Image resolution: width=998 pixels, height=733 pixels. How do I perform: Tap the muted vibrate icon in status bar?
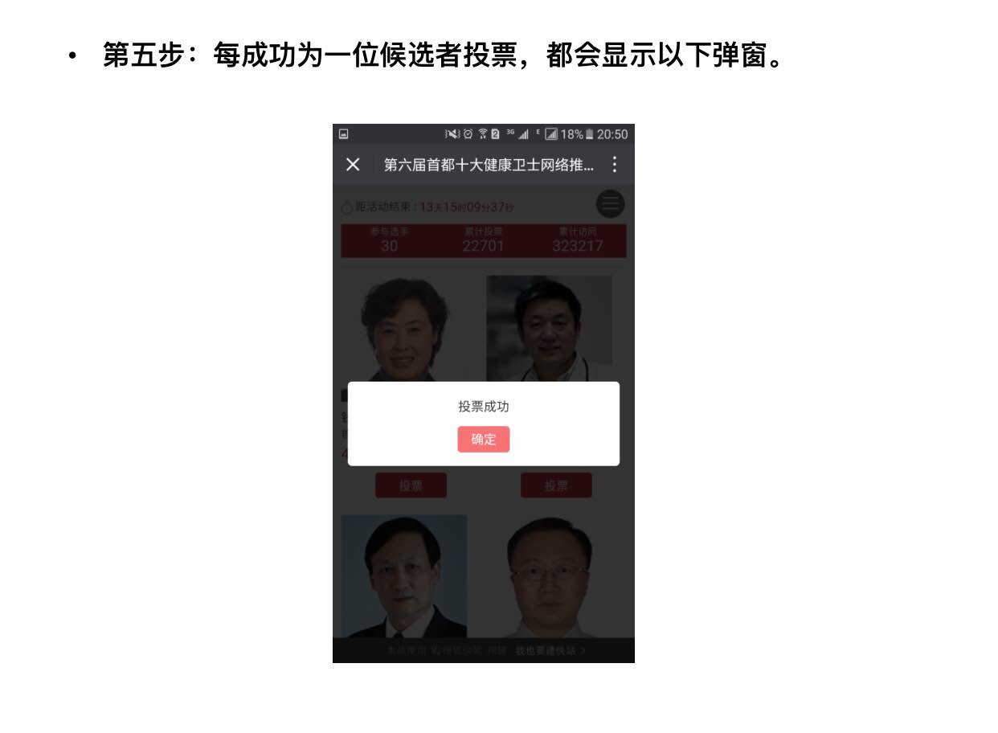452,133
